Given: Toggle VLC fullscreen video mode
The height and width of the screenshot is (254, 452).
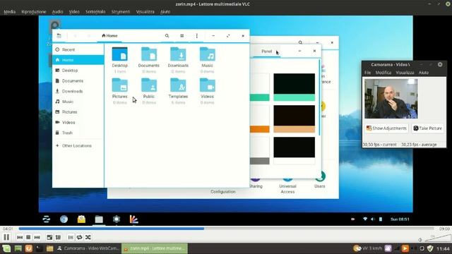Looking at the screenshot, I should [49, 237].
